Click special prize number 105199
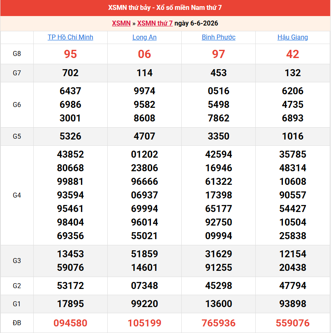This screenshot has width=331, height=333. tap(144, 323)
